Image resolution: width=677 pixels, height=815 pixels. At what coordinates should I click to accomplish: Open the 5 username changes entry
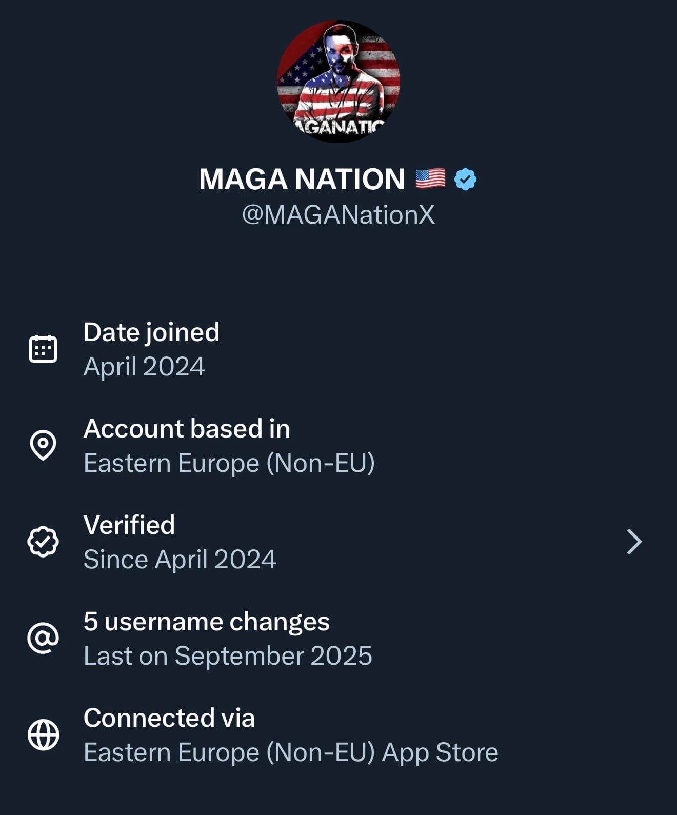click(206, 621)
